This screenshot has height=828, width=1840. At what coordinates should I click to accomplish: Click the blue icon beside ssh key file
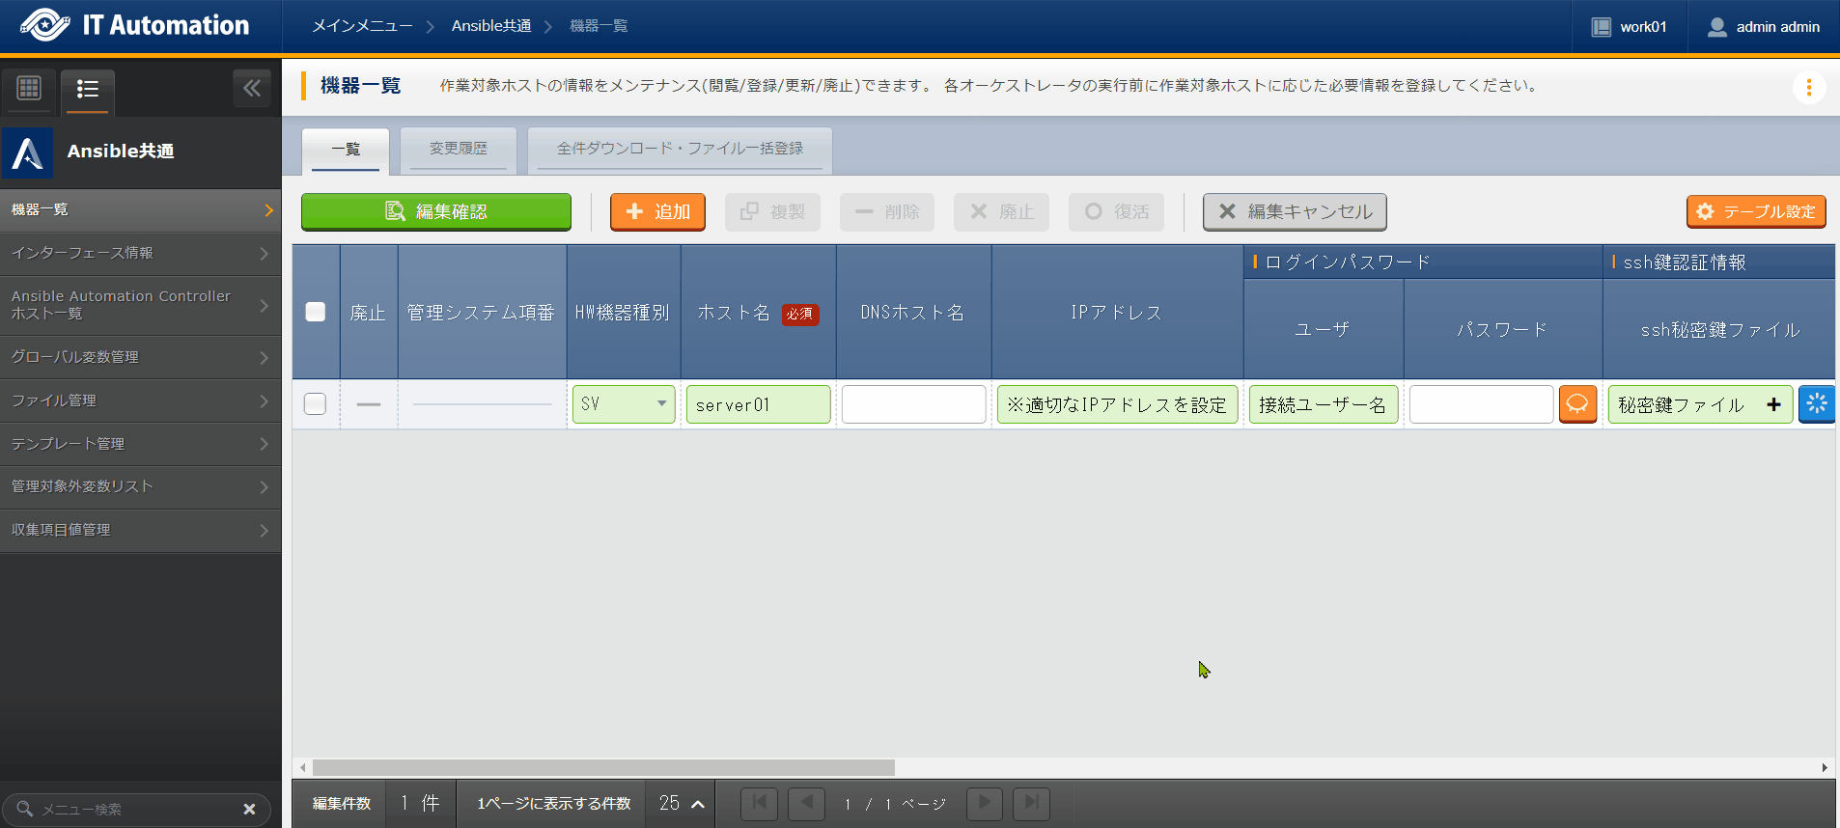point(1816,404)
